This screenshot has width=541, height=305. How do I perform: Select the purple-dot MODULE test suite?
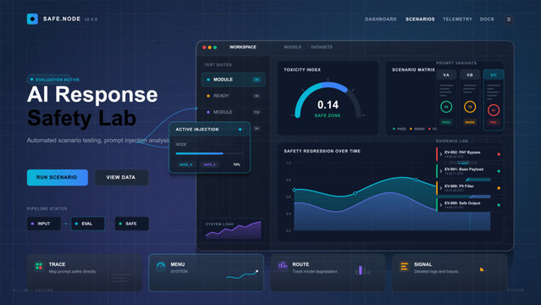233,112
